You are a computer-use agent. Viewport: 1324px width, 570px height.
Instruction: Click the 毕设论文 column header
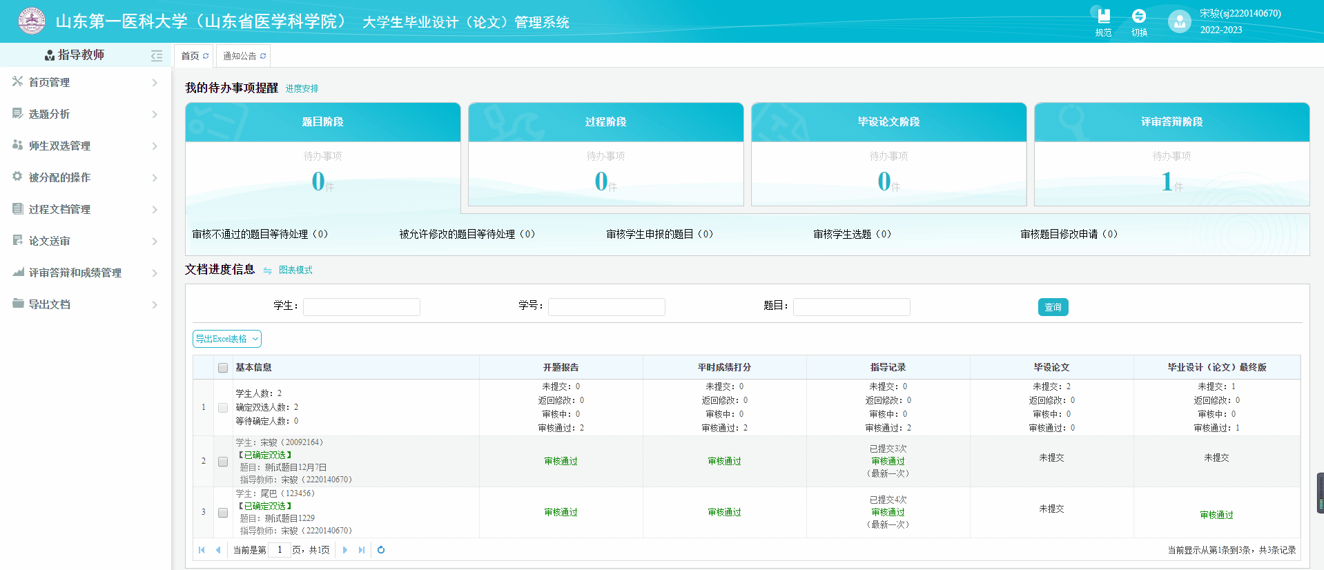pyautogui.click(x=1052, y=367)
